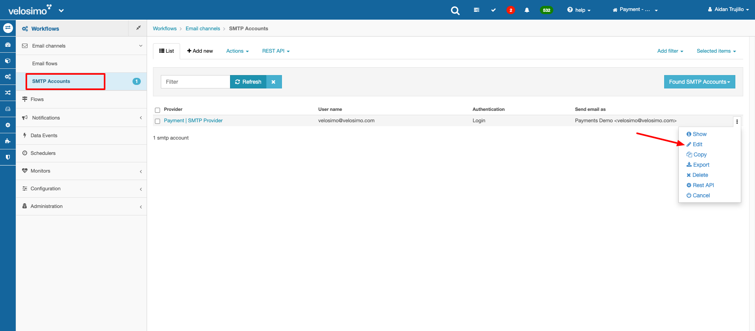Image resolution: width=755 pixels, height=331 pixels.
Task: Open the task list icon in the top bar
Action: point(477,10)
